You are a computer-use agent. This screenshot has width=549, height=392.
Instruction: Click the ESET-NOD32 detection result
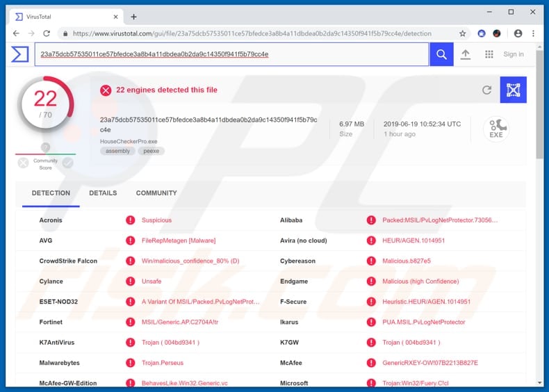click(201, 302)
